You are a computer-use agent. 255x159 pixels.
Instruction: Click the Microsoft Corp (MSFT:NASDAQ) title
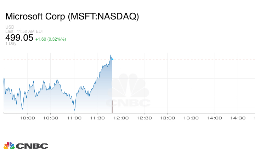pos(72,17)
